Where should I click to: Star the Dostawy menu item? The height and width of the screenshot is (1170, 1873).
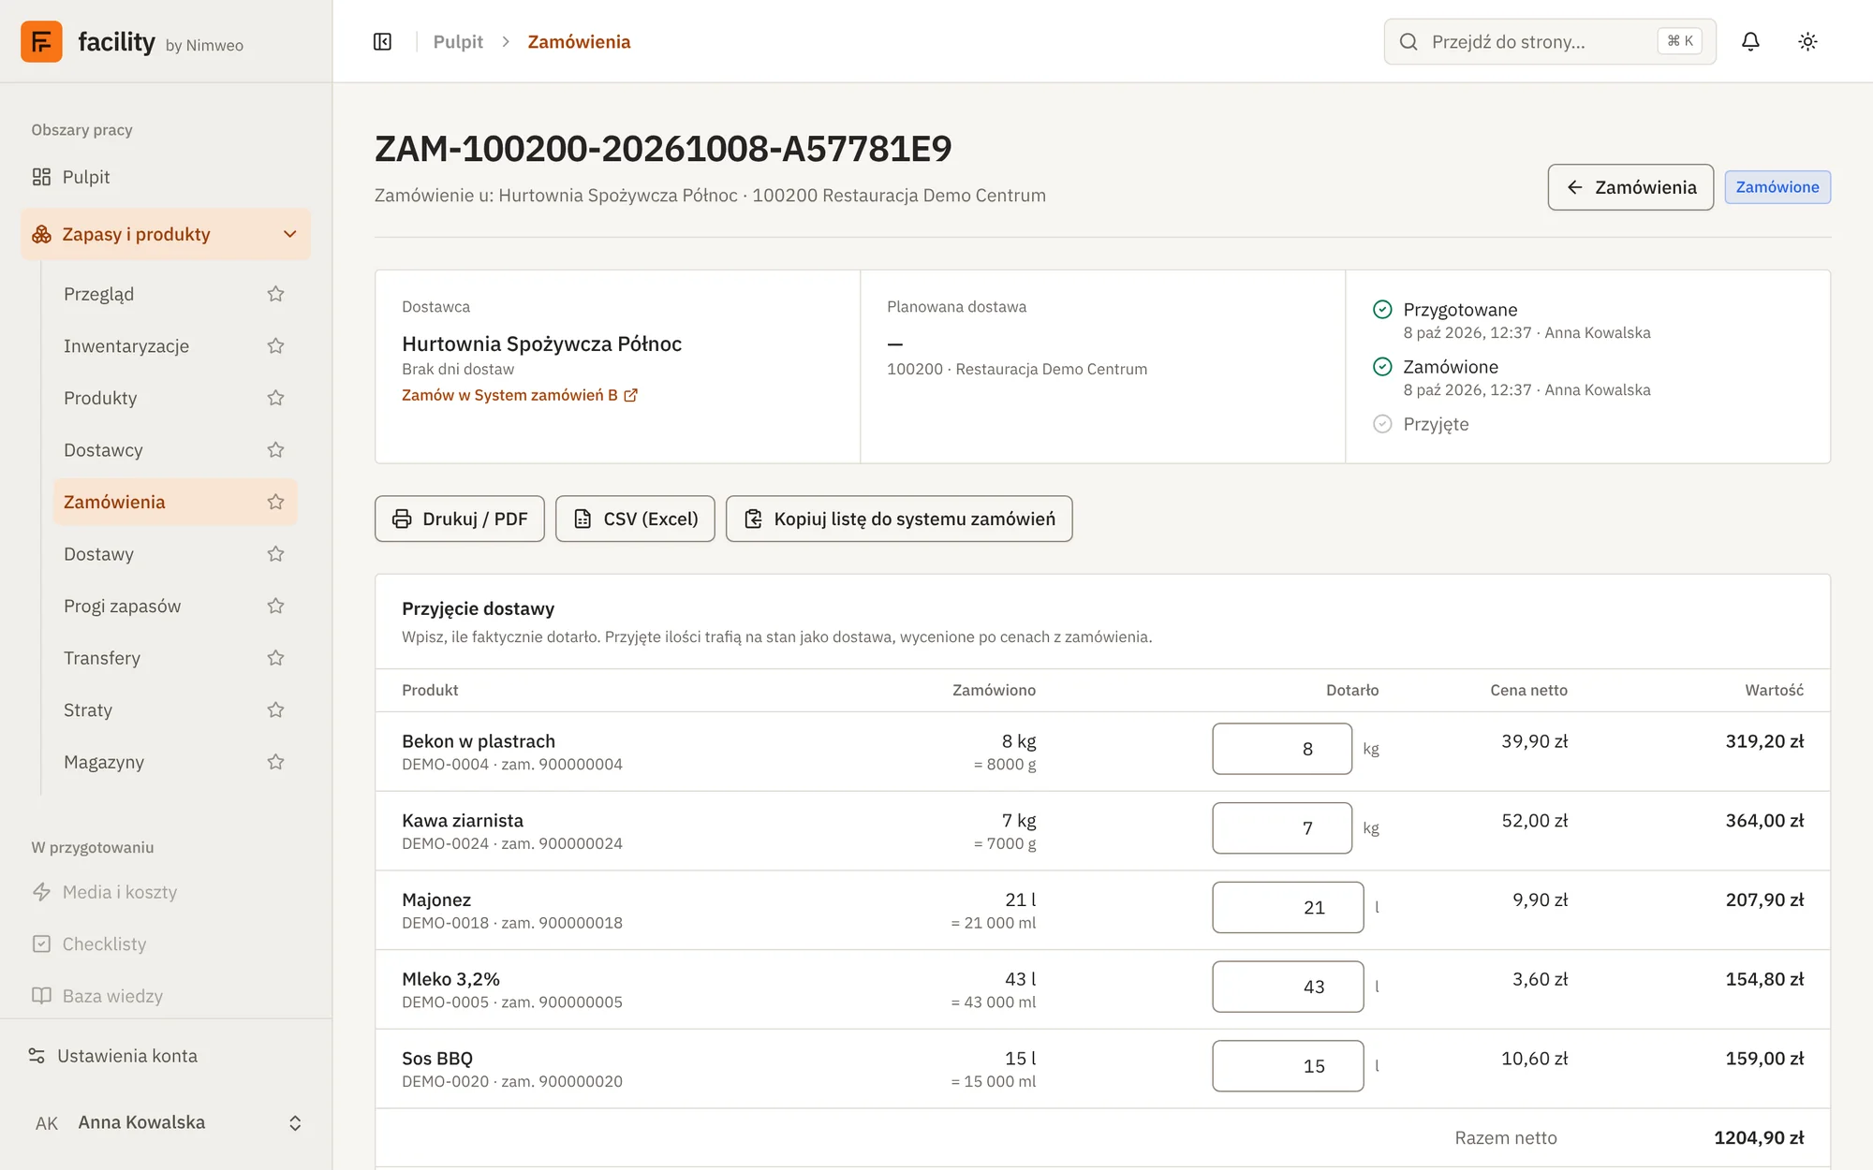(275, 554)
